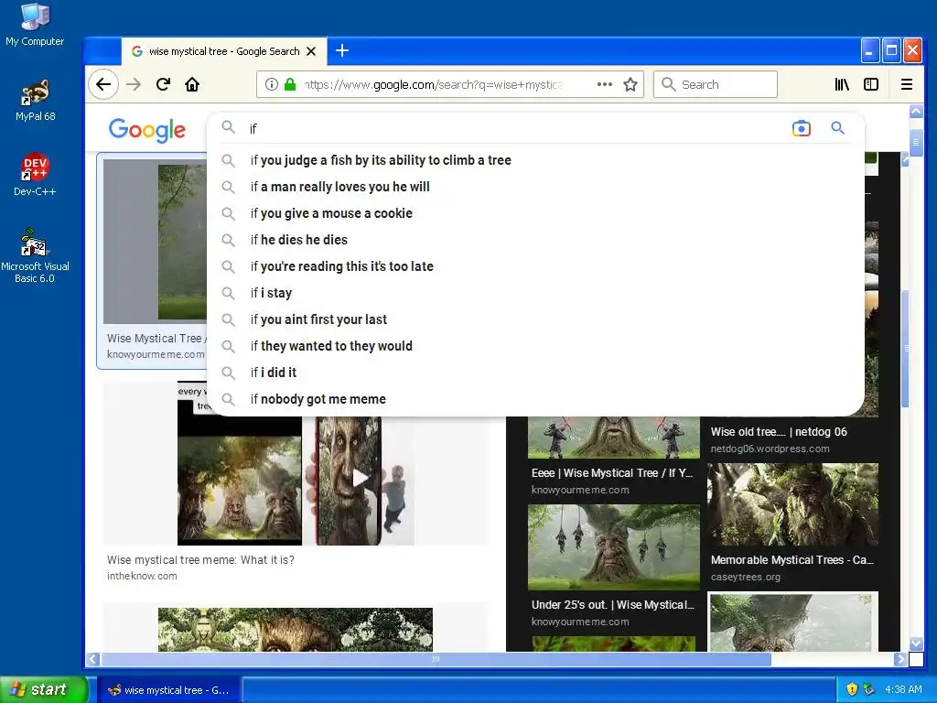Open 'Memorable Mystical Trees' caseytrees result
The width and height of the screenshot is (937, 703).
coord(792,560)
